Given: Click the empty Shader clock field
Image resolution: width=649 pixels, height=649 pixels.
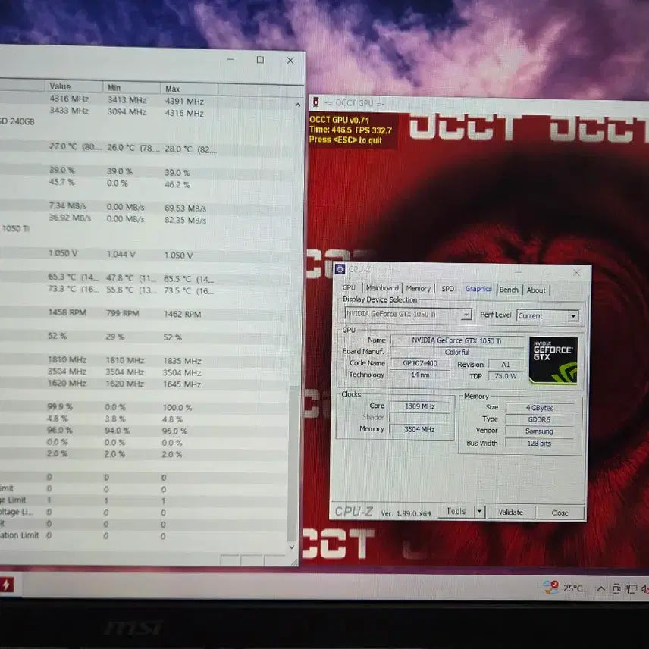Looking at the screenshot, I should coord(420,418).
